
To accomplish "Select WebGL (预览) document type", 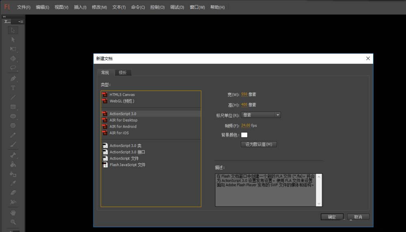I will (151, 101).
